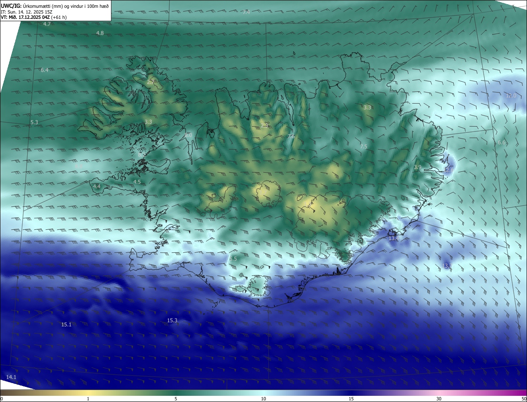This screenshot has width=527, height=402.
Task: Click the 12.0 value label in the northeast sea
Action: [x=511, y=96]
